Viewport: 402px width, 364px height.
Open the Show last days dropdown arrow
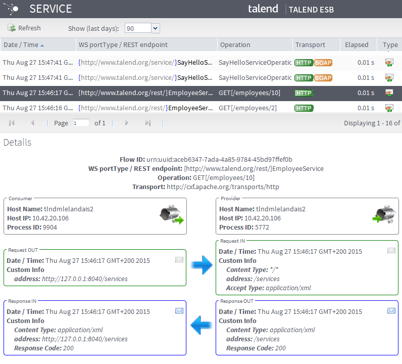point(156,28)
